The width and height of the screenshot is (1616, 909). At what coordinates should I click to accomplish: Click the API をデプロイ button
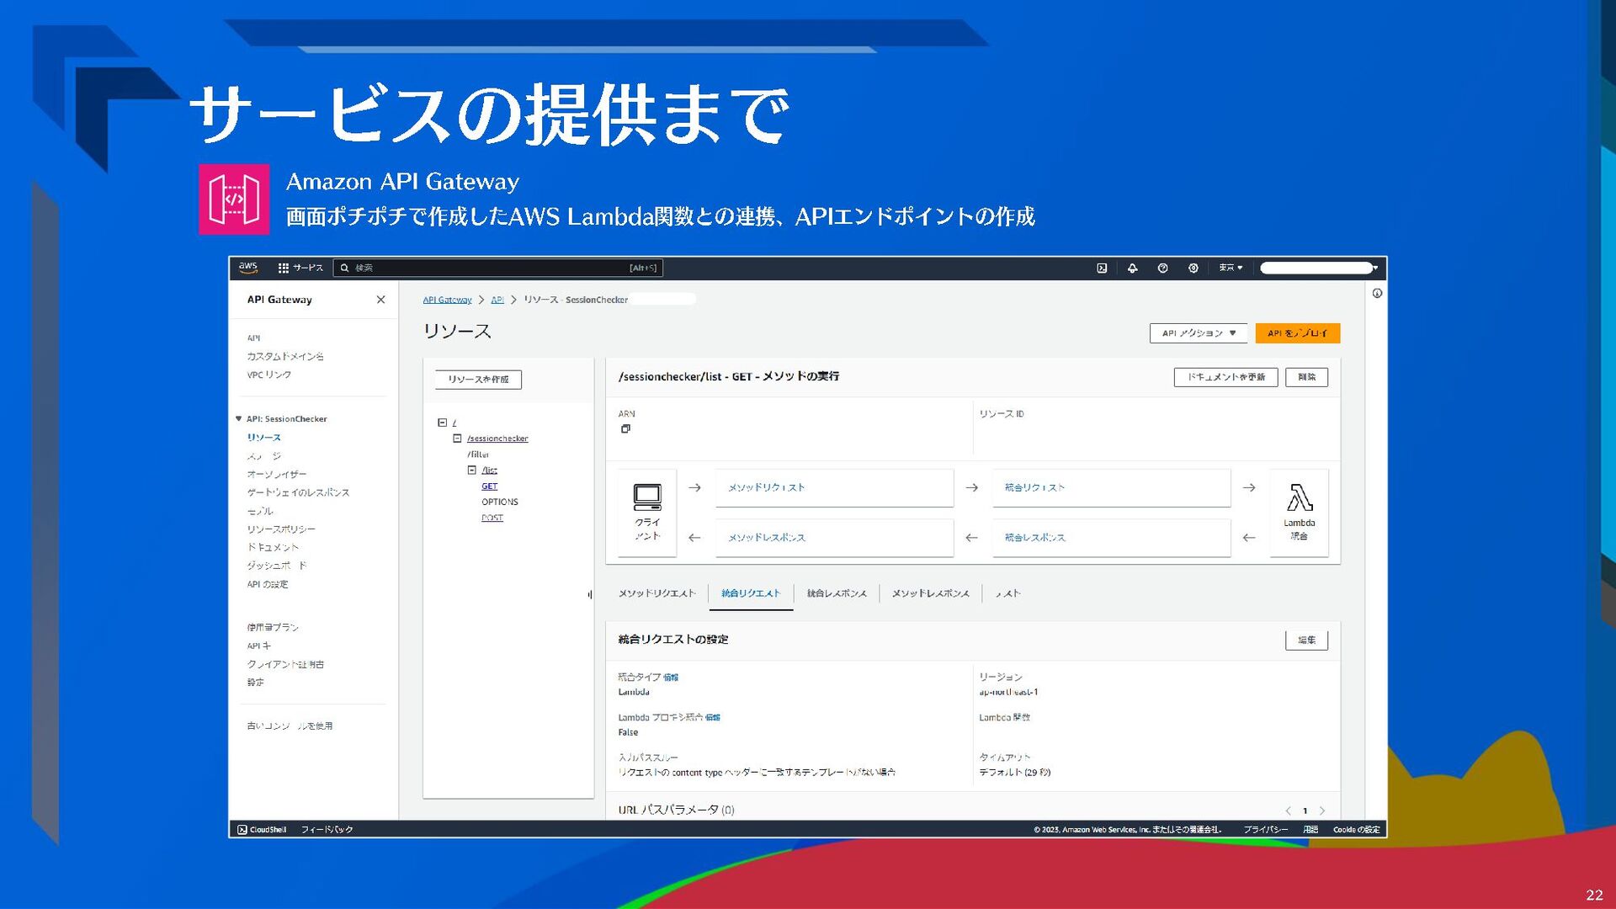point(1297,333)
